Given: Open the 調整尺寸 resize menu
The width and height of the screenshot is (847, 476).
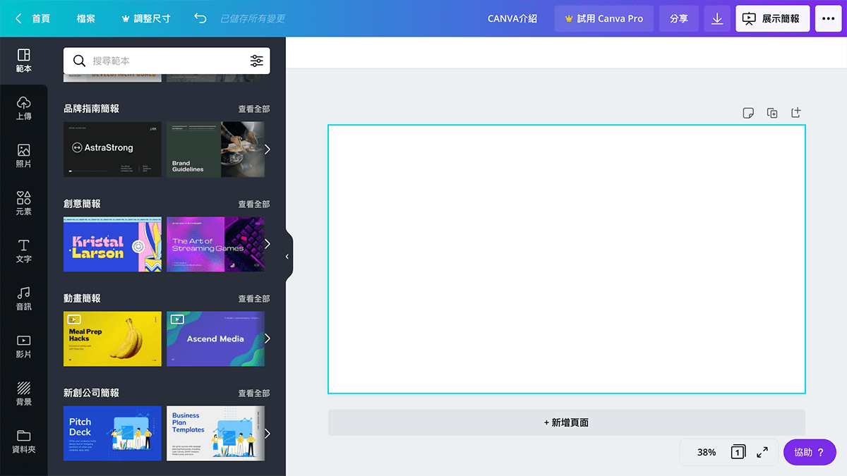Looking at the screenshot, I should [146, 18].
